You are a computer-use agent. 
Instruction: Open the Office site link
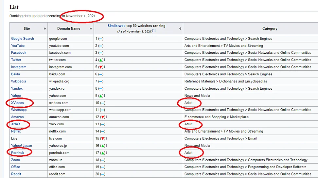tap(15, 167)
